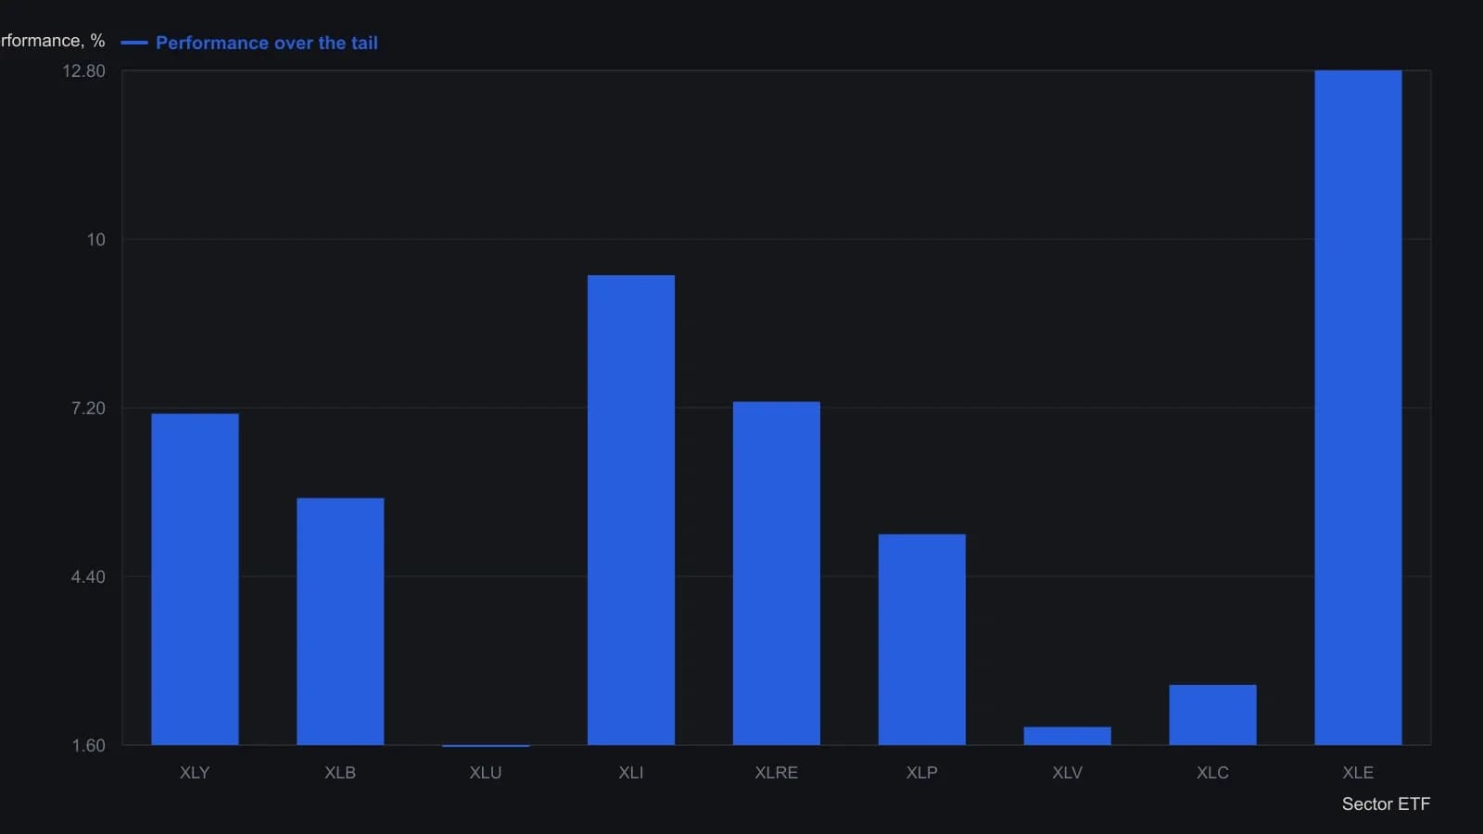The width and height of the screenshot is (1483, 834).
Task: Click the XLP x-axis label
Action: coord(922,773)
